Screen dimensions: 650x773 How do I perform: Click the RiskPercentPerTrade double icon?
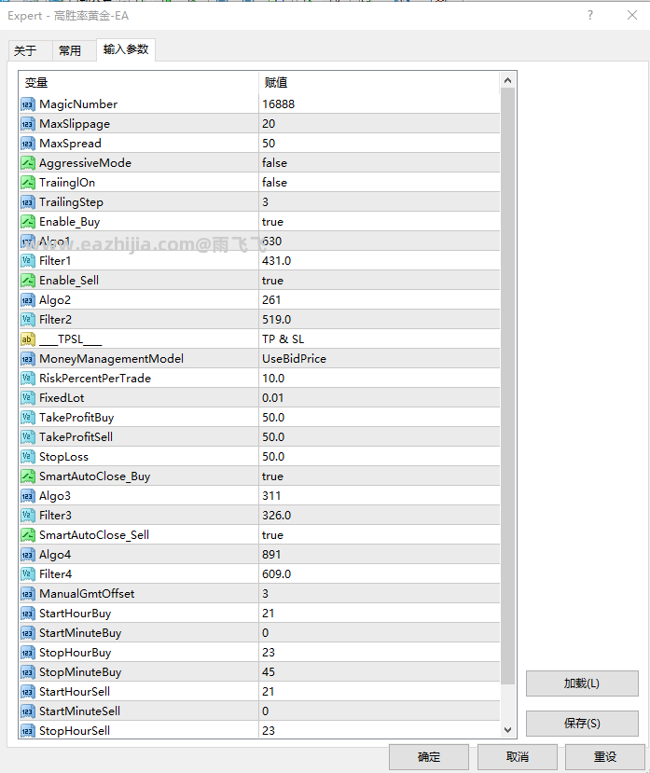28,379
